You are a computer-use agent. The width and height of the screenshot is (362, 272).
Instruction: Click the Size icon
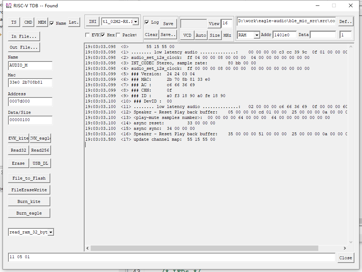tap(215, 35)
